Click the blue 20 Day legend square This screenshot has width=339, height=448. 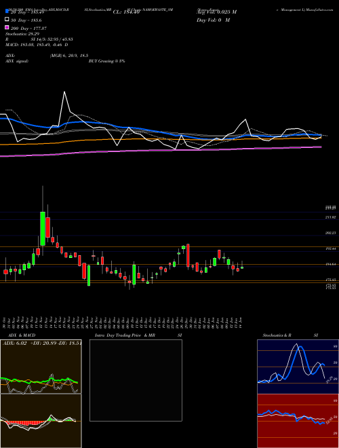(x=7, y=11)
